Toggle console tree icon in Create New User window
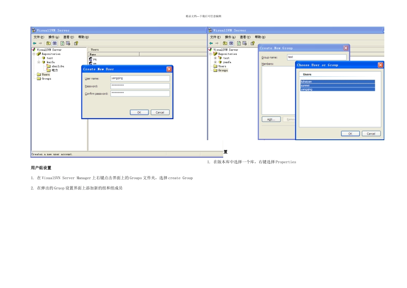Image resolution: width=407 pixels, height=288 pixels. 54,43
